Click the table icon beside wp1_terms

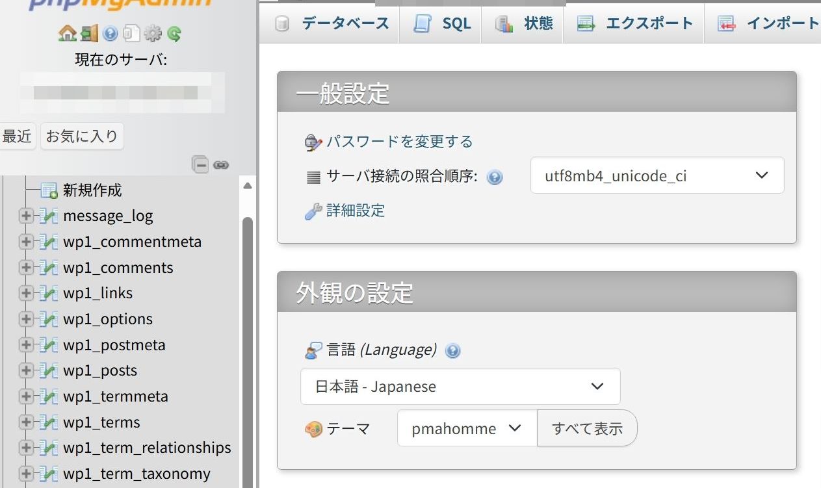click(x=49, y=422)
